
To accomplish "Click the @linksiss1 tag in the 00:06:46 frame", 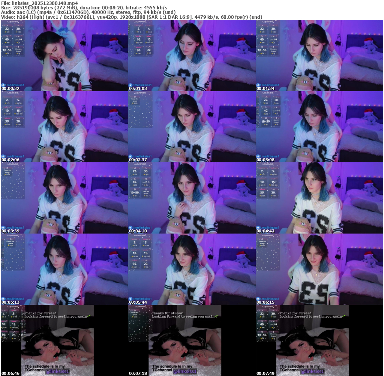I will (57, 372).
